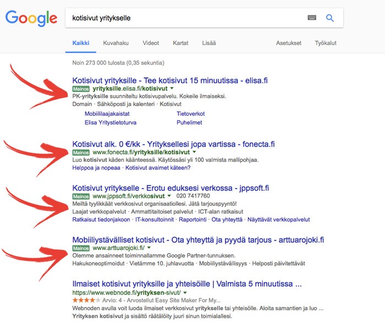Open the Elisa Yritystietoturva sitelink
This screenshot has width=385, height=324.
pos(111,122)
